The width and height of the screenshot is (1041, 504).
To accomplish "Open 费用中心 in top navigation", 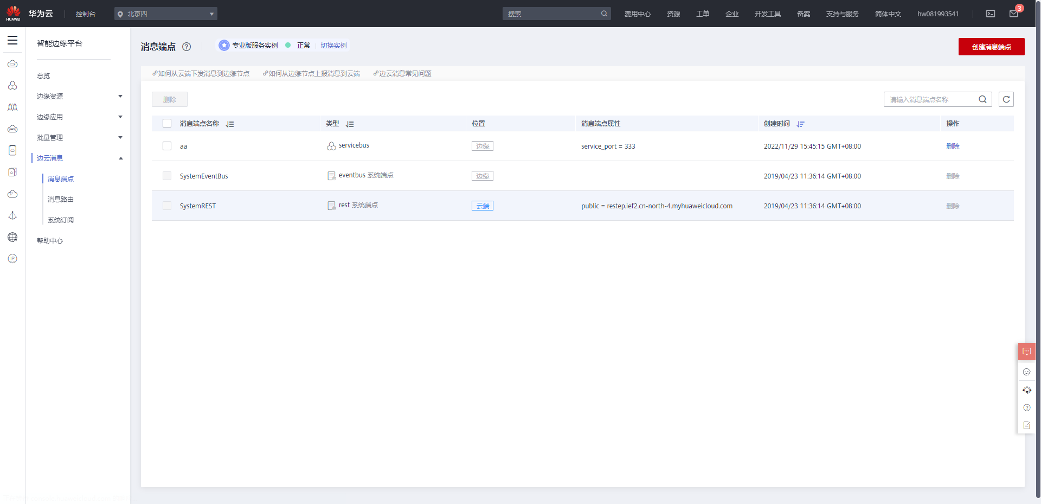I will (638, 14).
